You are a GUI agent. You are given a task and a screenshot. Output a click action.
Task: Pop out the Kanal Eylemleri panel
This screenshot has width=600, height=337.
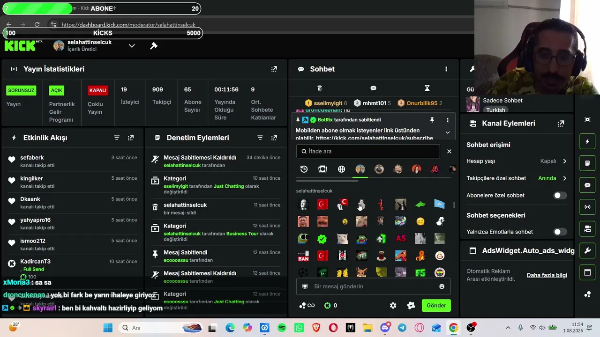[x=561, y=124]
